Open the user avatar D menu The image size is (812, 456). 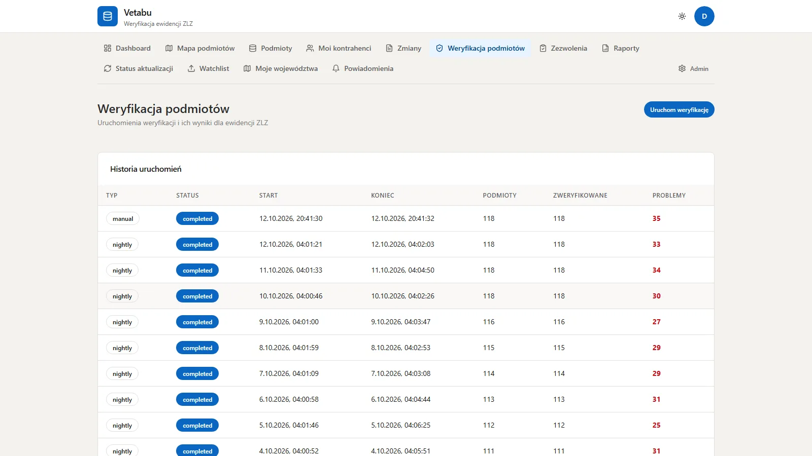704,16
